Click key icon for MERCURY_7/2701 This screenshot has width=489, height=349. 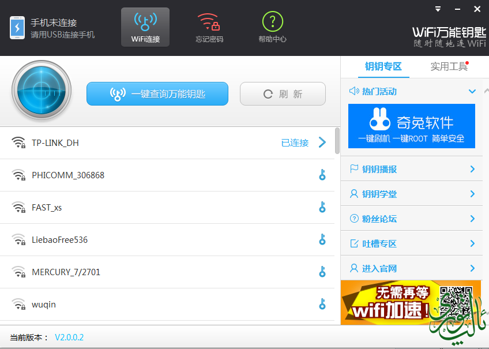coord(322,272)
